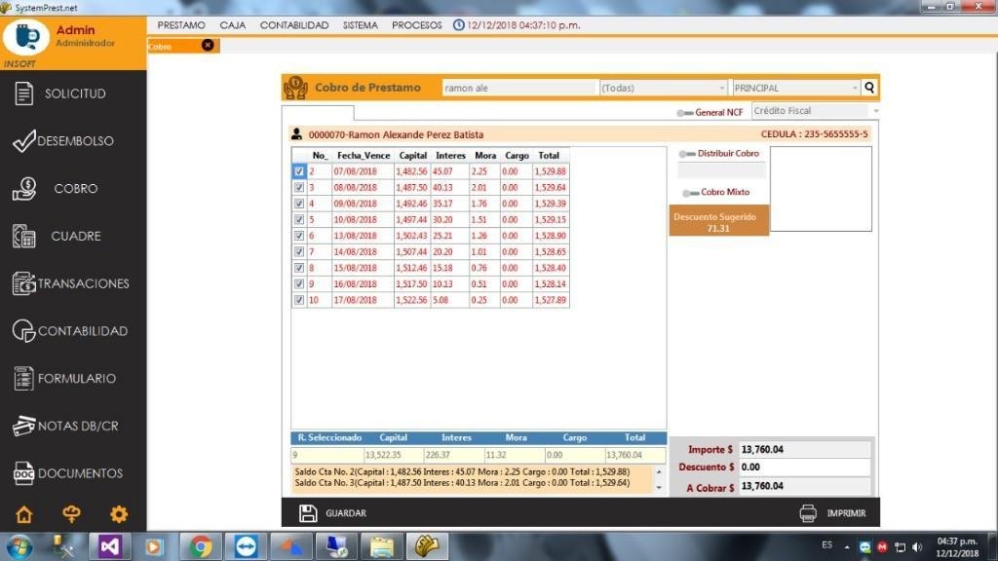Image resolution: width=998 pixels, height=561 pixels.
Task: Toggle the Distribuir Cobro switch
Action: 687,154
